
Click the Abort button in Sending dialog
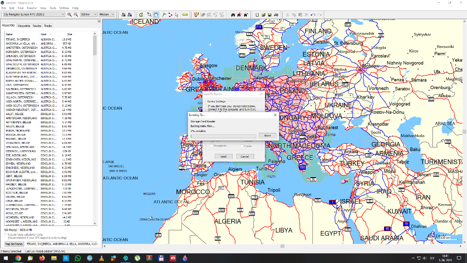point(267,136)
